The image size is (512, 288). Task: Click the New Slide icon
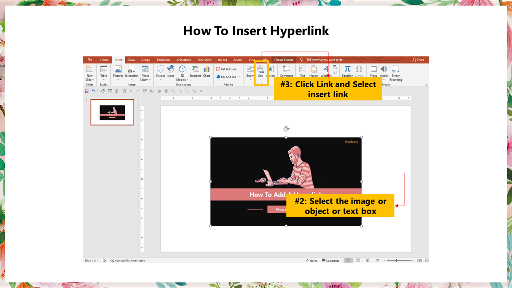tap(90, 69)
